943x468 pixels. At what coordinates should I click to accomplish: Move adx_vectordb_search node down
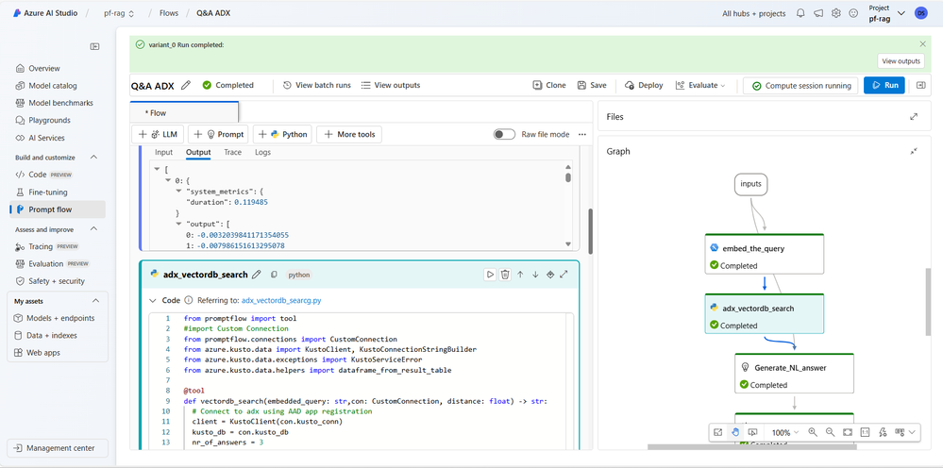(x=535, y=274)
